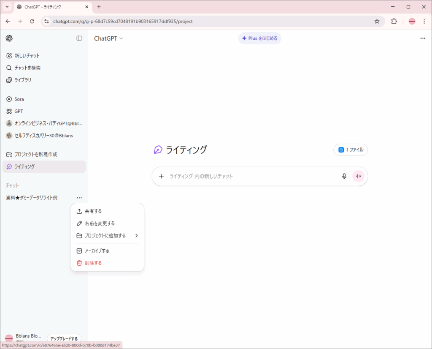Open the 1 ファイル button

[351, 150]
